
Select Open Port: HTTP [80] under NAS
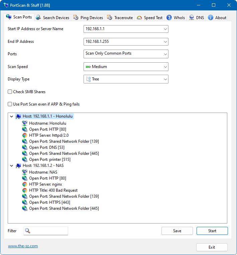47,178
